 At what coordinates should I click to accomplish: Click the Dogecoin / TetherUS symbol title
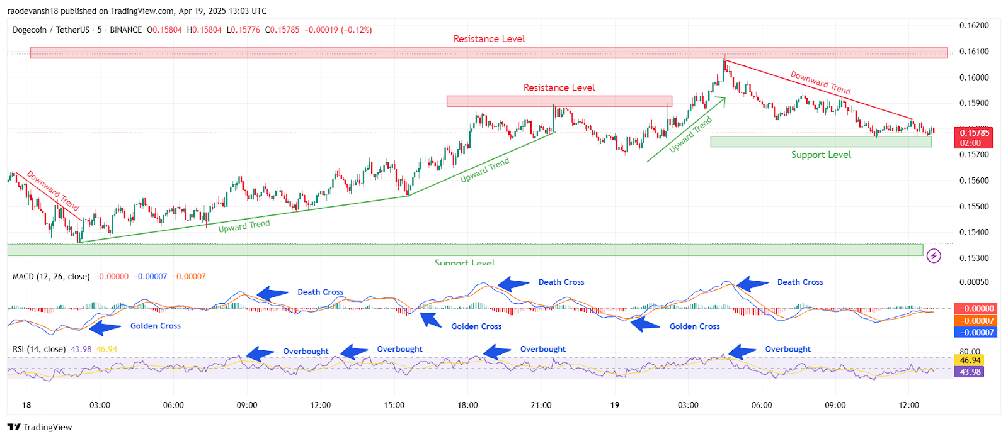pyautogui.click(x=50, y=30)
